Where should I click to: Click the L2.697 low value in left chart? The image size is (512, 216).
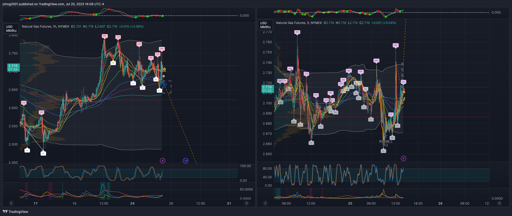tap(100, 27)
